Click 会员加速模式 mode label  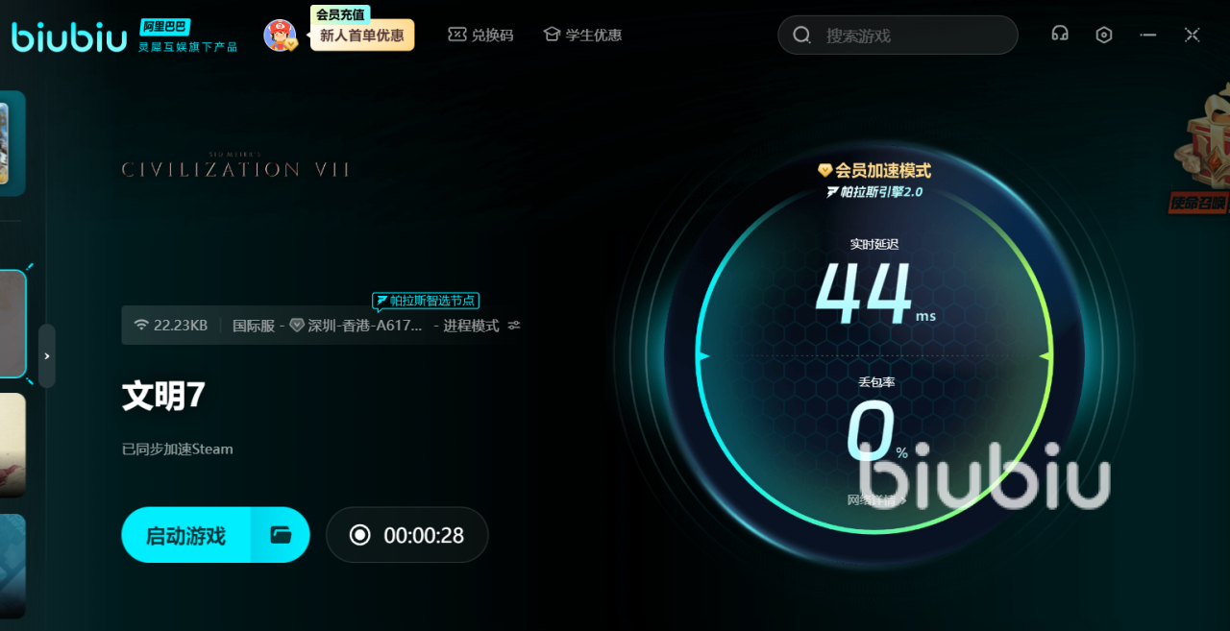coord(874,171)
